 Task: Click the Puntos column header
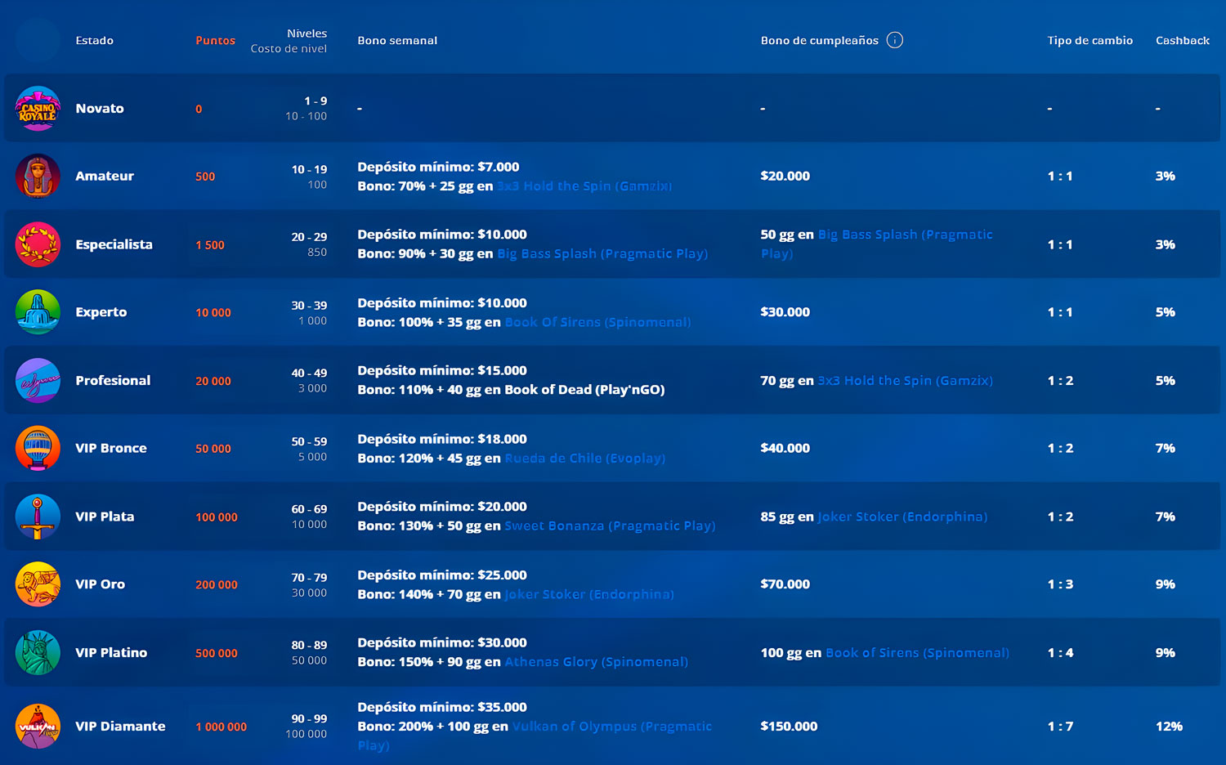[x=215, y=40]
